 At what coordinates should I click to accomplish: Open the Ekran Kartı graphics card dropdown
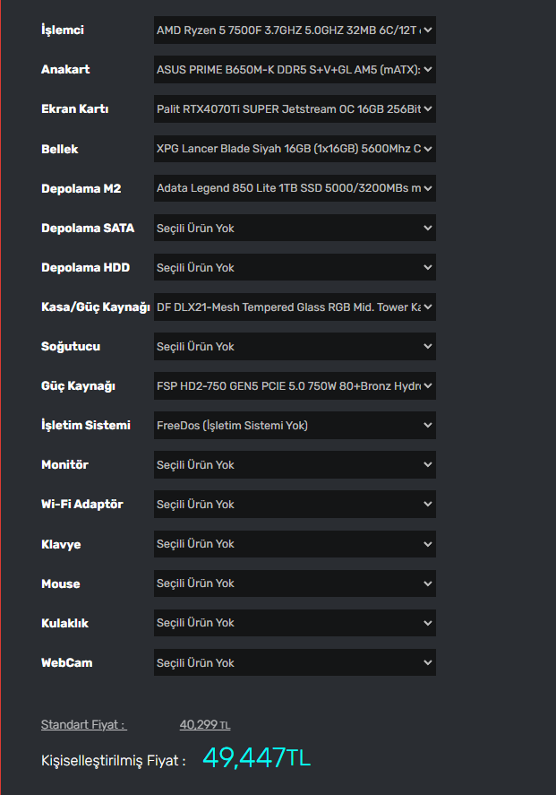295,109
